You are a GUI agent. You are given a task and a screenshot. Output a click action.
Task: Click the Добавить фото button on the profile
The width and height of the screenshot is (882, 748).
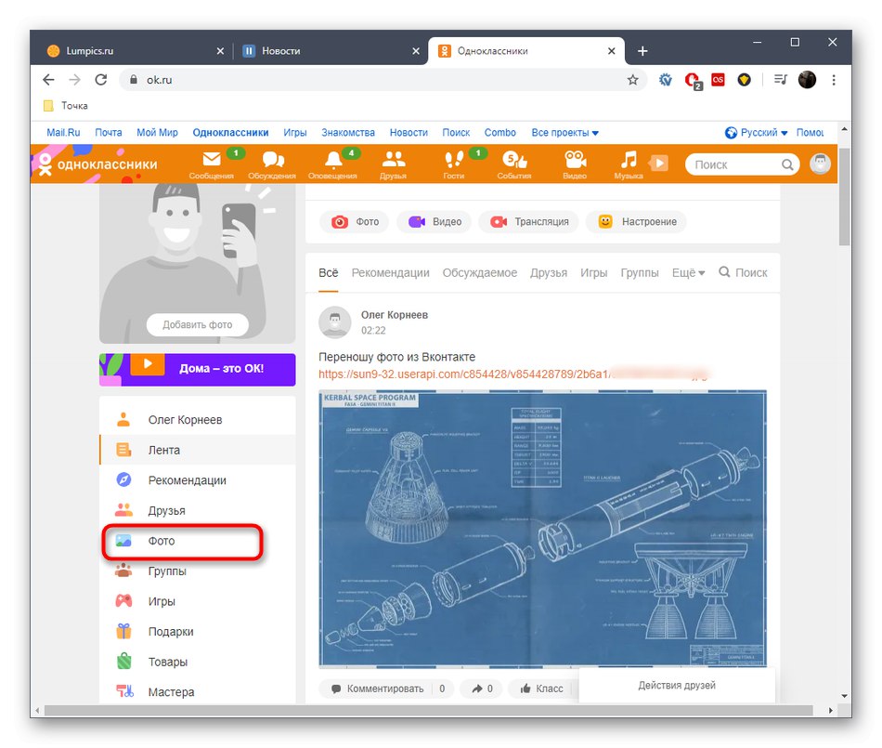[197, 324]
